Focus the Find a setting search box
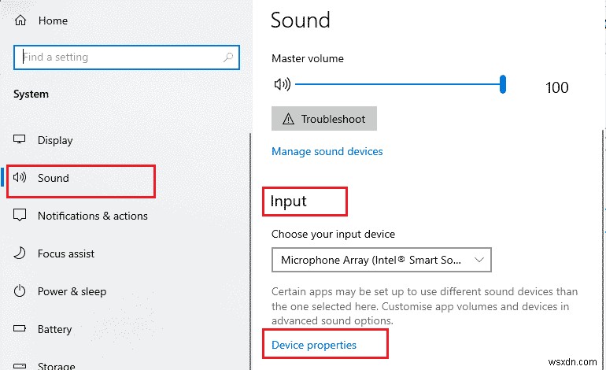 coord(118,57)
